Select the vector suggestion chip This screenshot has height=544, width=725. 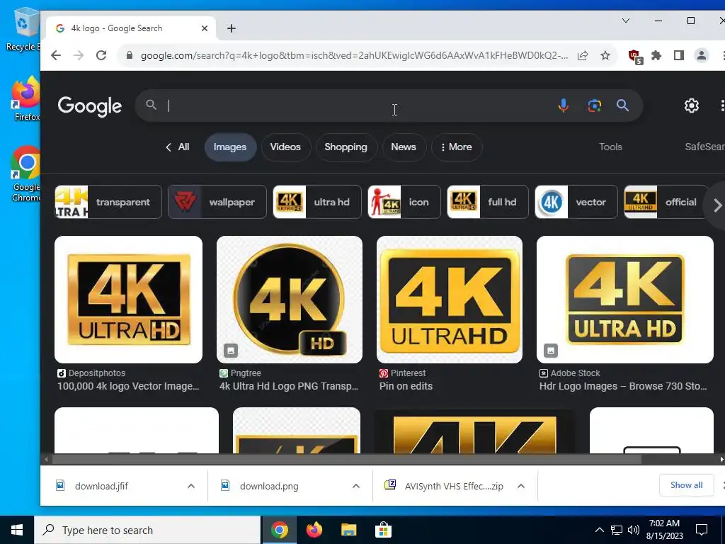pyautogui.click(x=576, y=202)
